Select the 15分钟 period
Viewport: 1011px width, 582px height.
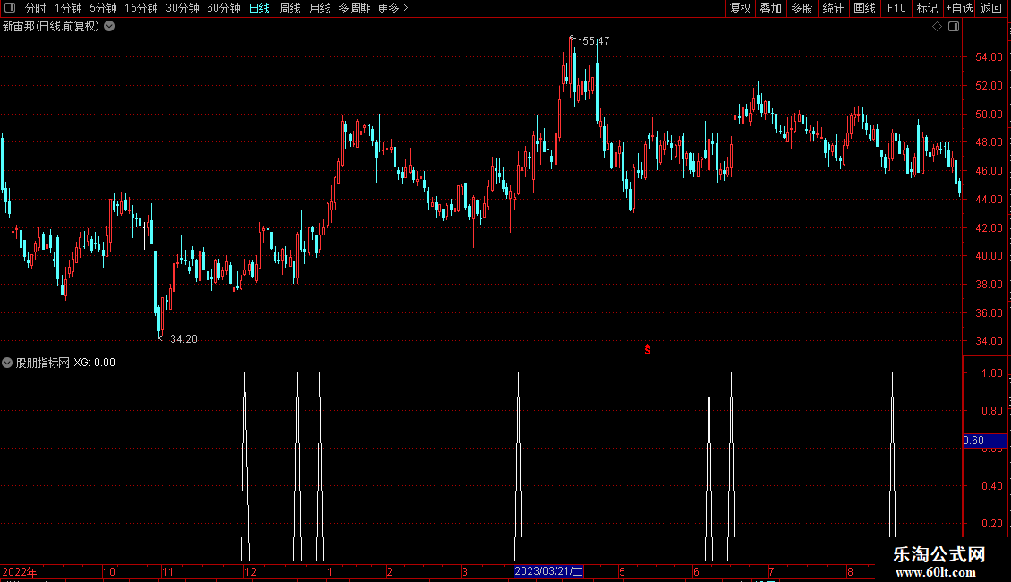[140, 8]
